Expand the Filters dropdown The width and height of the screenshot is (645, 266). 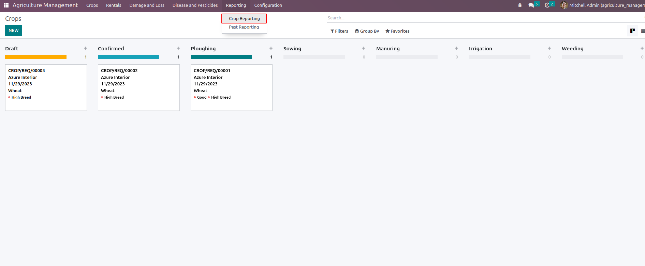pos(339,31)
